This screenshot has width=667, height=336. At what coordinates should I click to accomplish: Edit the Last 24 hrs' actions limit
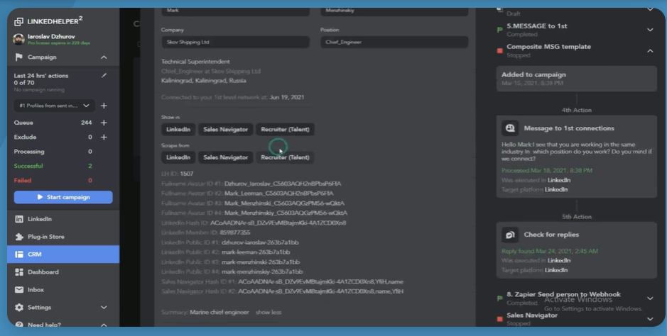pos(104,76)
